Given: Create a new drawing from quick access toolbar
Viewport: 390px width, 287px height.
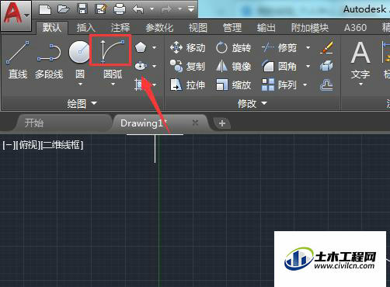Looking at the screenshot, I should click(45, 9).
